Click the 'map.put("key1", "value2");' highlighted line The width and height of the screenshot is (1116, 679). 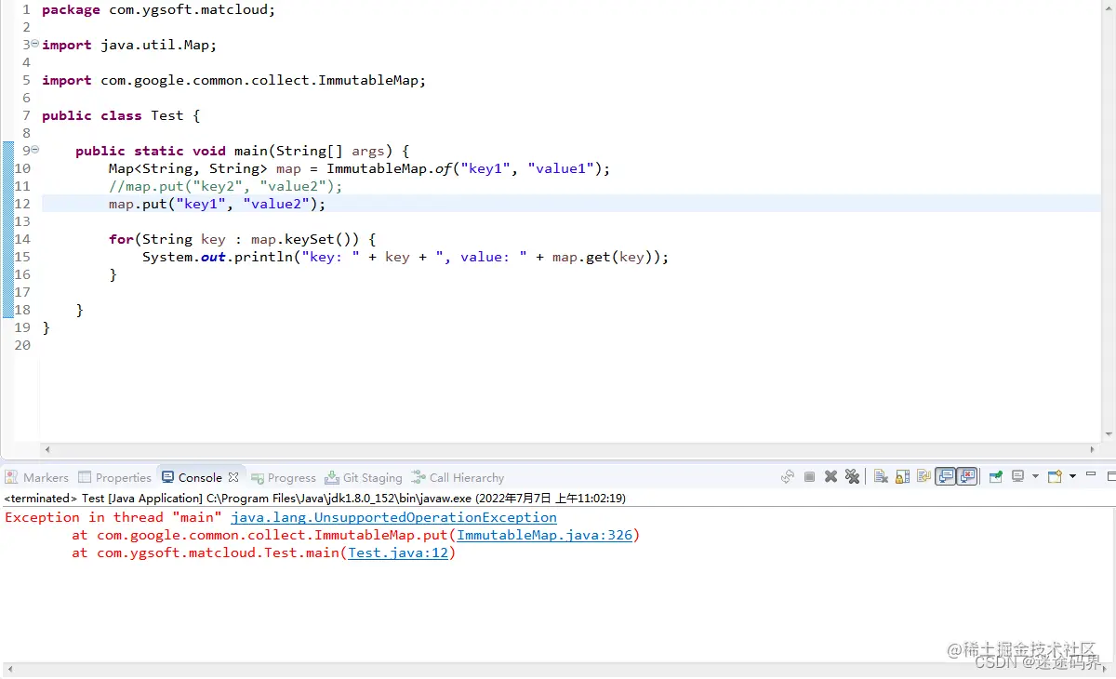[x=217, y=204]
